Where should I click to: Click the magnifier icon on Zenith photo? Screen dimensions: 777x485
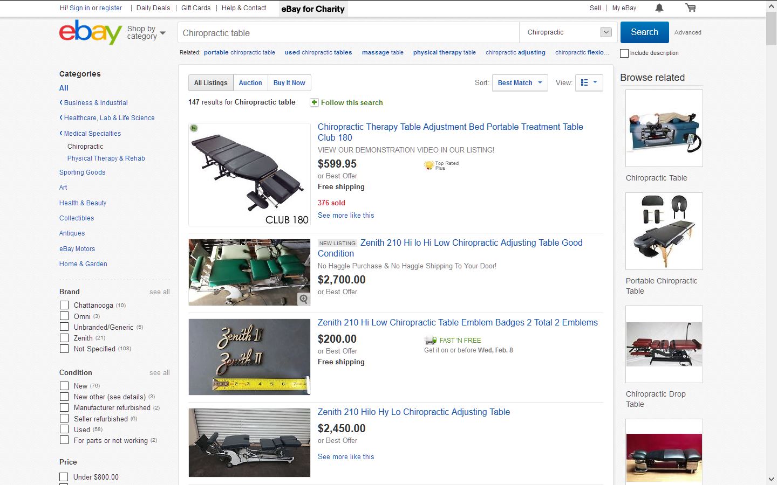tap(304, 299)
